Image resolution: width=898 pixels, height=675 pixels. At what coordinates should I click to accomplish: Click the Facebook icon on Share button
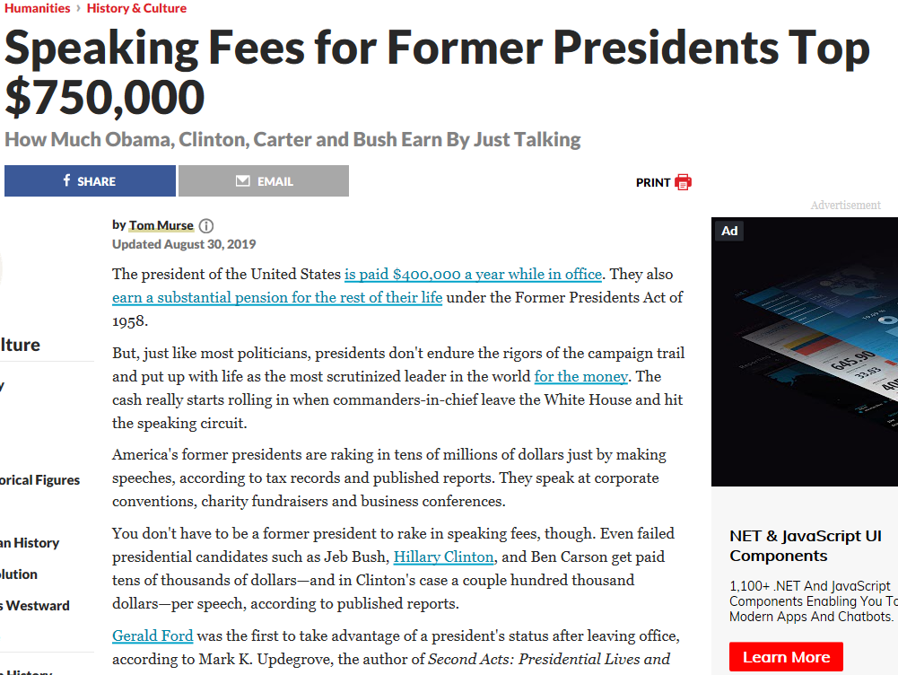pos(66,180)
